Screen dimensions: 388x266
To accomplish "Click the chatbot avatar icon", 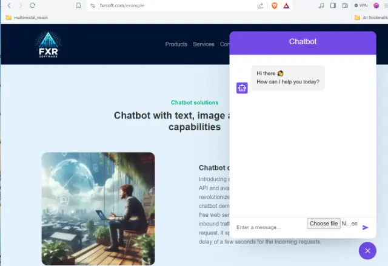I will [x=242, y=88].
